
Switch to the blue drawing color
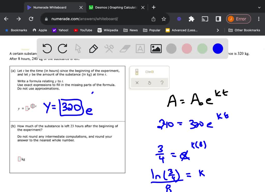pyautogui.click(x=218, y=48)
